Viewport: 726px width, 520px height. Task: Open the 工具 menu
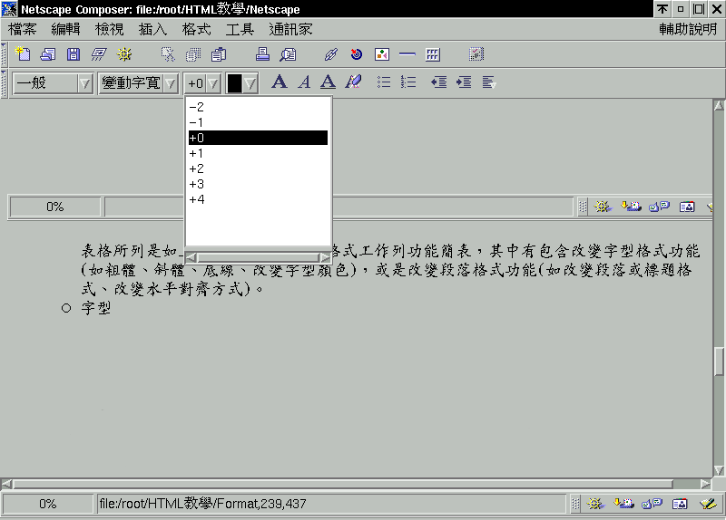[x=240, y=29]
